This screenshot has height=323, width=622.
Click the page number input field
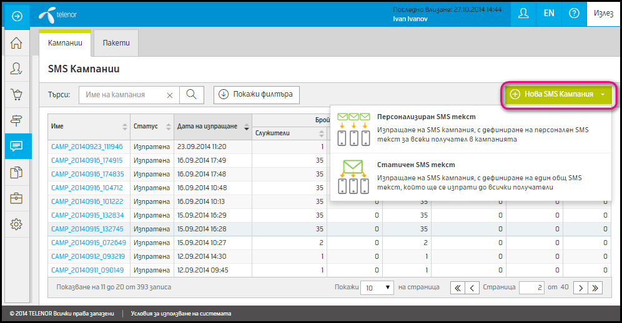pyautogui.click(x=531, y=287)
